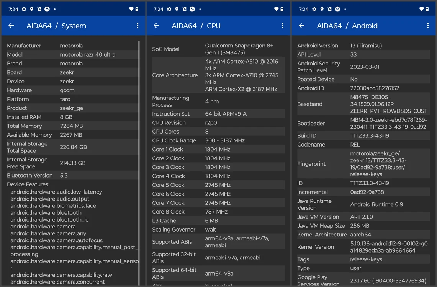
Task: Go back from the AIDA64 Android screen
Action: [x=301, y=26]
